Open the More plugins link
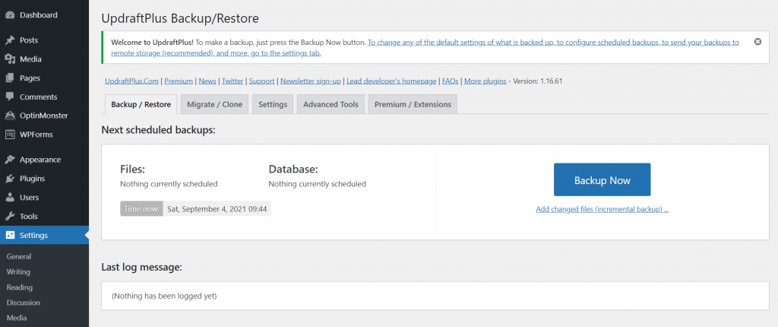Viewport: 778px width, 327px height. coord(485,81)
